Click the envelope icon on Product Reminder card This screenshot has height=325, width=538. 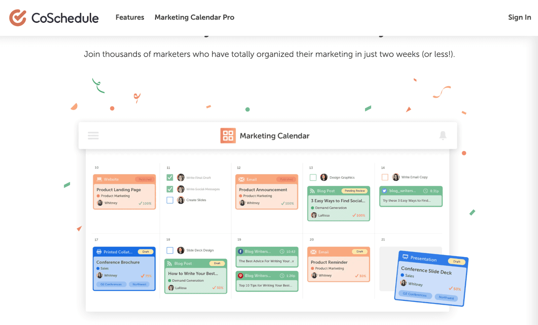(313, 252)
